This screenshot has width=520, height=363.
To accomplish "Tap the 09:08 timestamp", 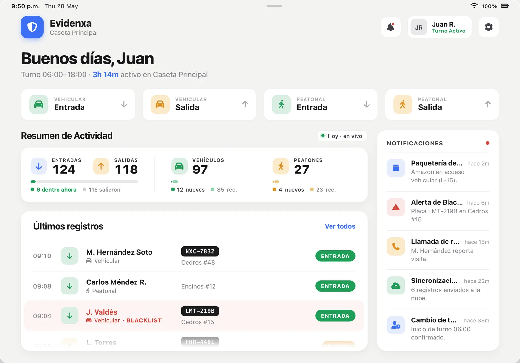I will pyautogui.click(x=42, y=286).
